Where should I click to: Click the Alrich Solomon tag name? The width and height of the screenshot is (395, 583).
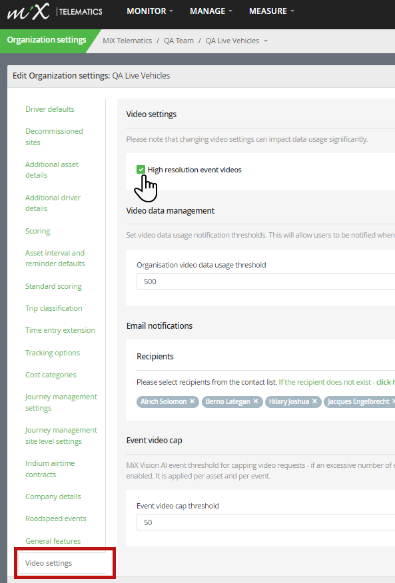point(163,401)
